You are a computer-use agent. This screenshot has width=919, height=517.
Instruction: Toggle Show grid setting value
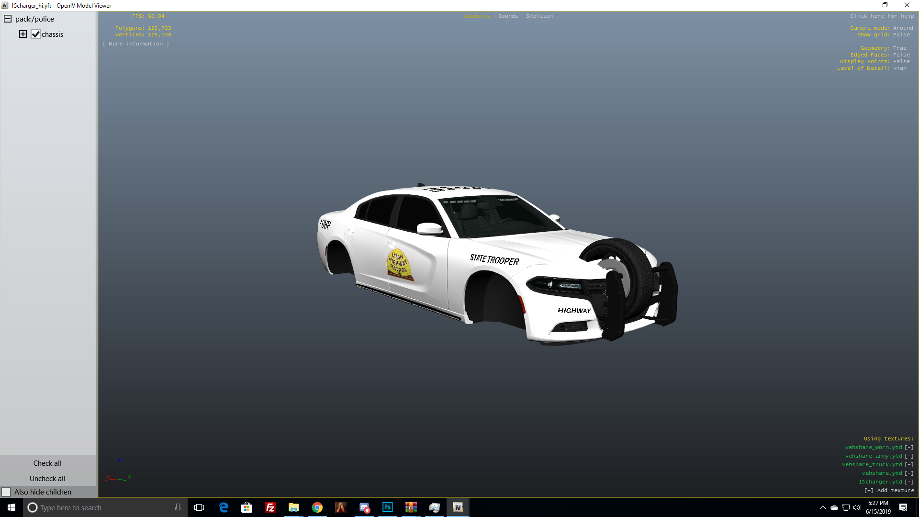click(901, 35)
